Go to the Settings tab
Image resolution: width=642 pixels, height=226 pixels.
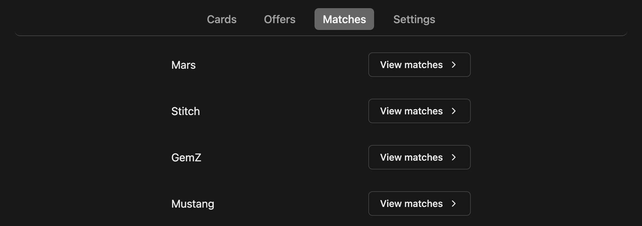click(414, 19)
